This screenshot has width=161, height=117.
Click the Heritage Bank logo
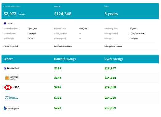(11, 78)
